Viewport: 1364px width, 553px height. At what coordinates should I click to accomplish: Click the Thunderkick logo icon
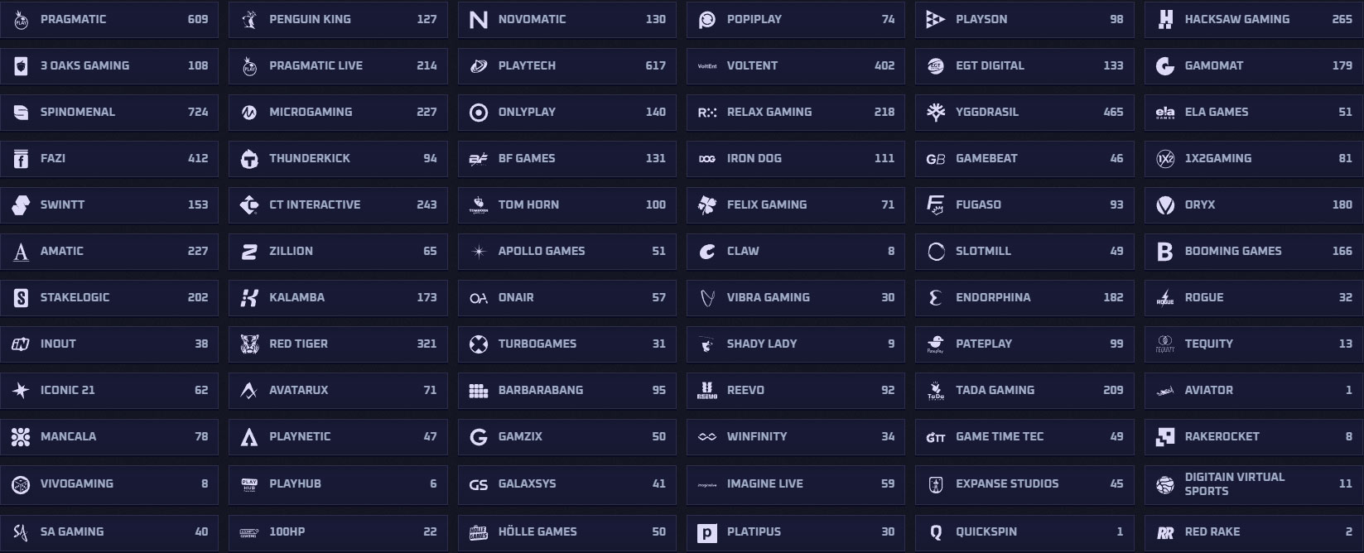tap(249, 159)
